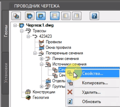Image resolution: width=120 pixels, height=107 pixels.
Task: Choose Удалить... from context menu
Action: (93, 92)
